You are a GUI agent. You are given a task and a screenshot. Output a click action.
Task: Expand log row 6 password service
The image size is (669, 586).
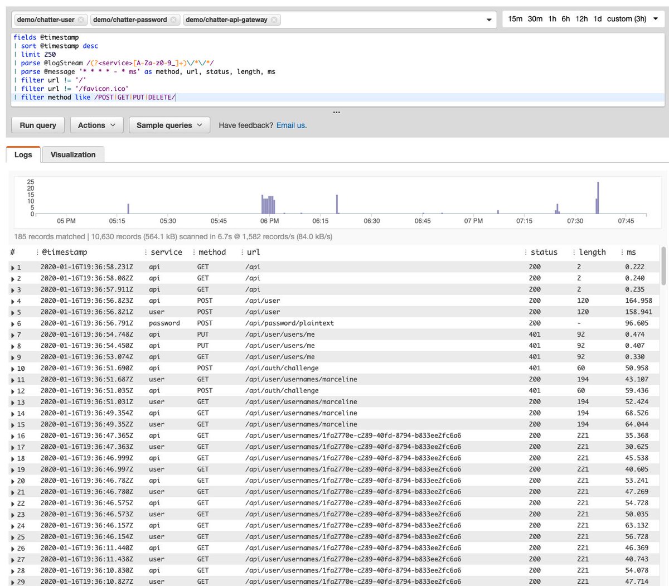coord(13,324)
